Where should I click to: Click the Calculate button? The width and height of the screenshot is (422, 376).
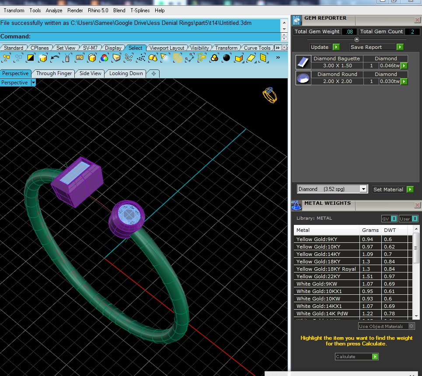coord(356,356)
